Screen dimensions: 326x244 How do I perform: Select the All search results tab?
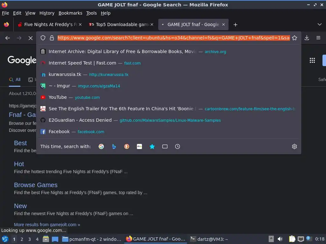point(15,80)
